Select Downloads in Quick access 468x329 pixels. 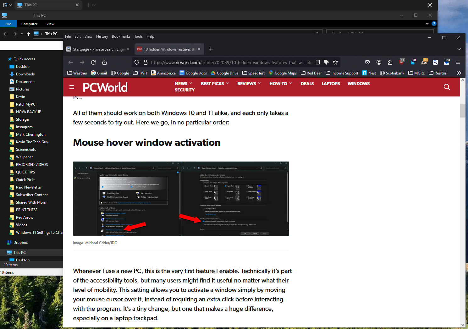[25, 74]
